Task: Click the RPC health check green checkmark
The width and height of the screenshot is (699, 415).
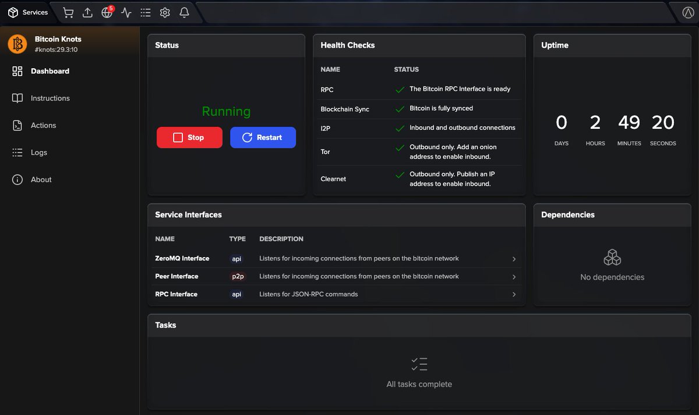Action: tap(400, 90)
